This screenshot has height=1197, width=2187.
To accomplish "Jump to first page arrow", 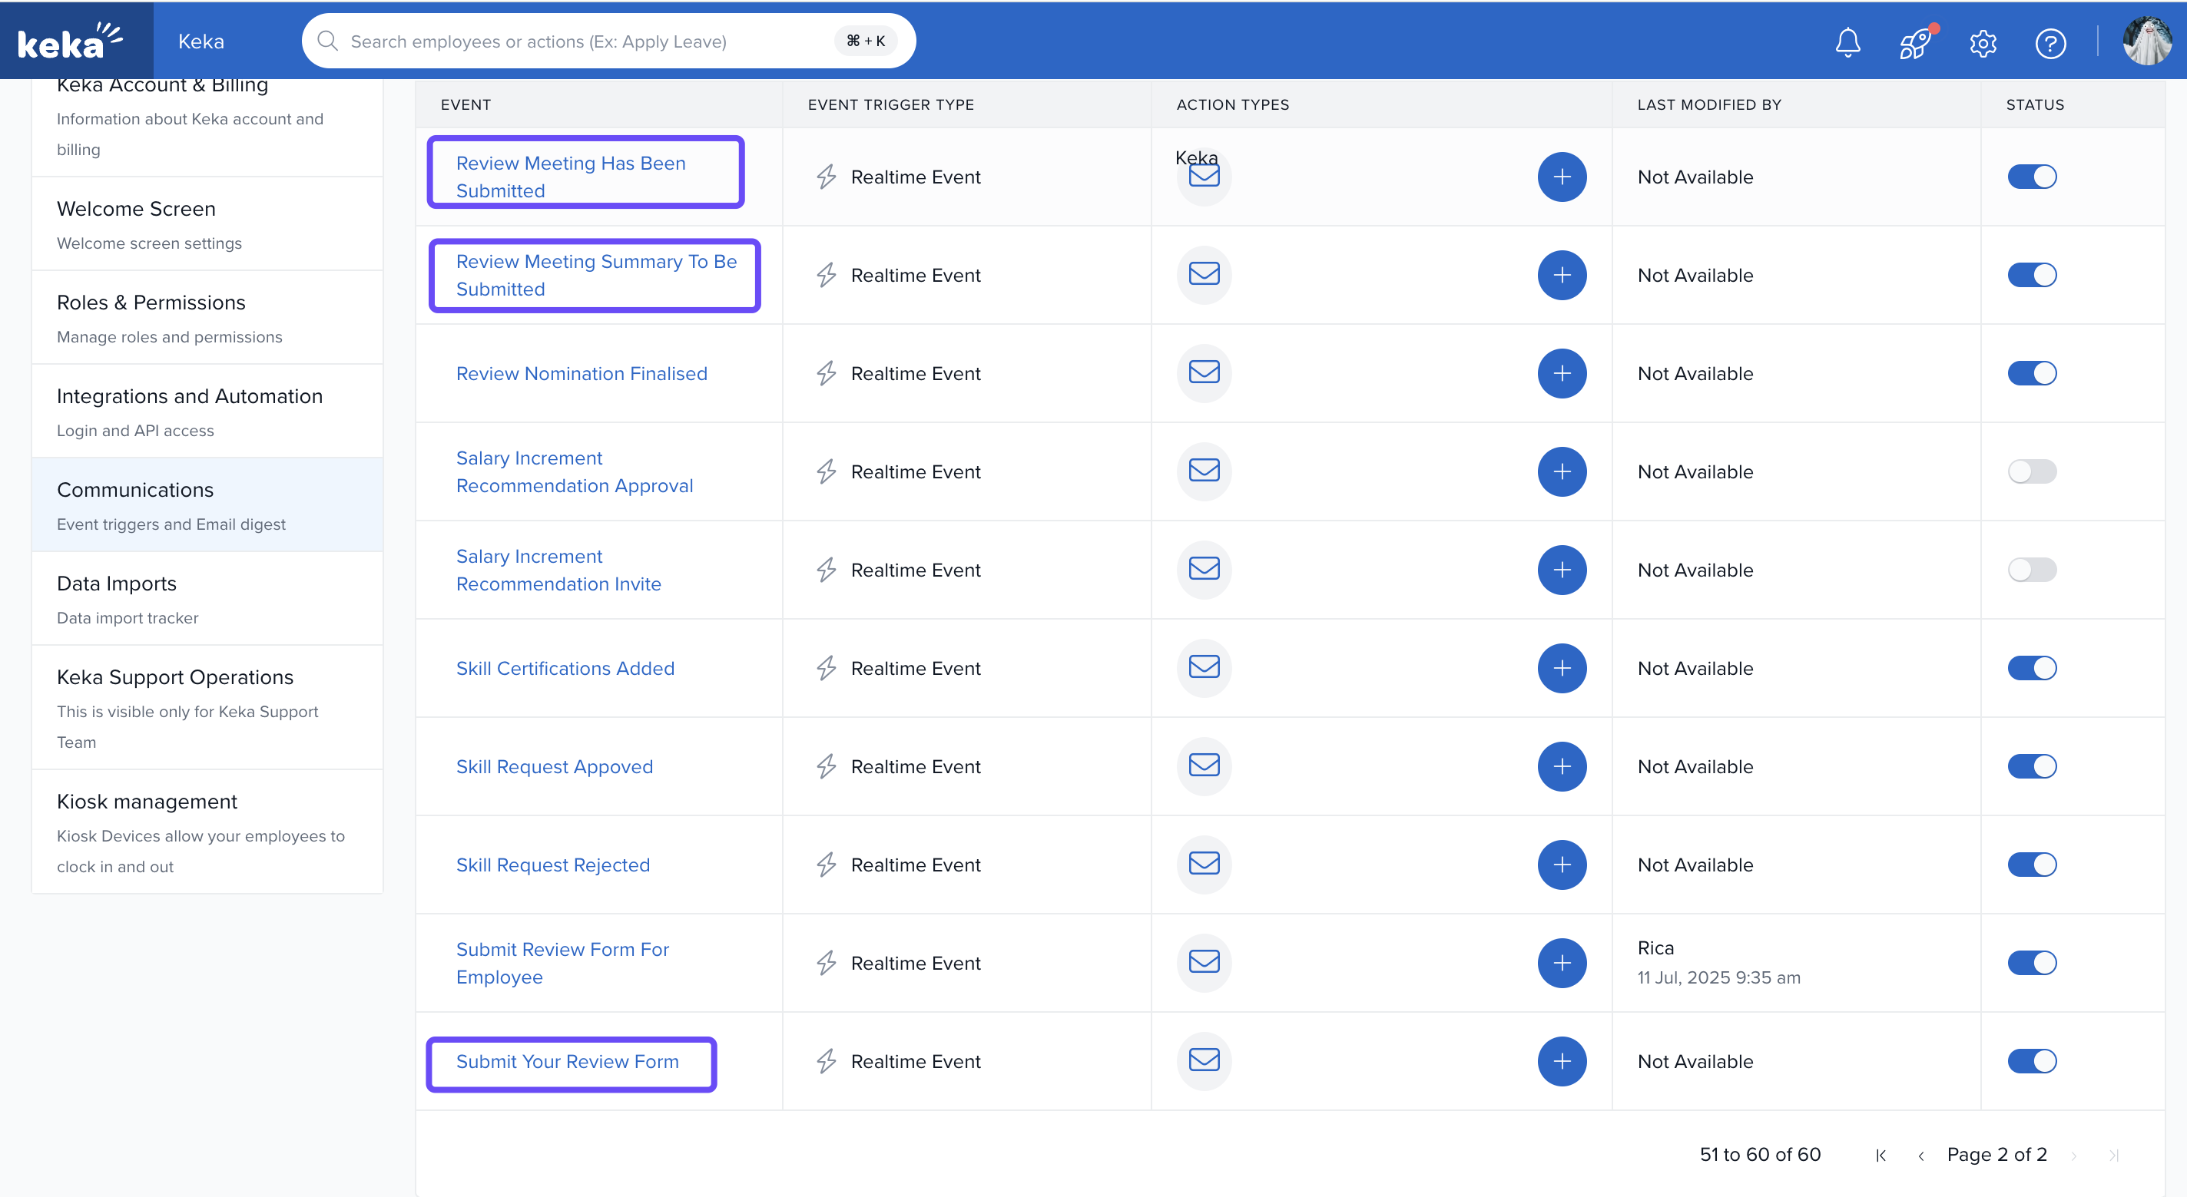I will (x=1880, y=1156).
